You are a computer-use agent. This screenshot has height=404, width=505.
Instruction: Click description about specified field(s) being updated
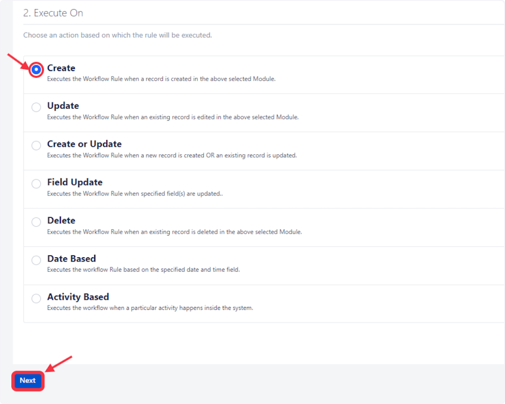pyautogui.click(x=135, y=194)
